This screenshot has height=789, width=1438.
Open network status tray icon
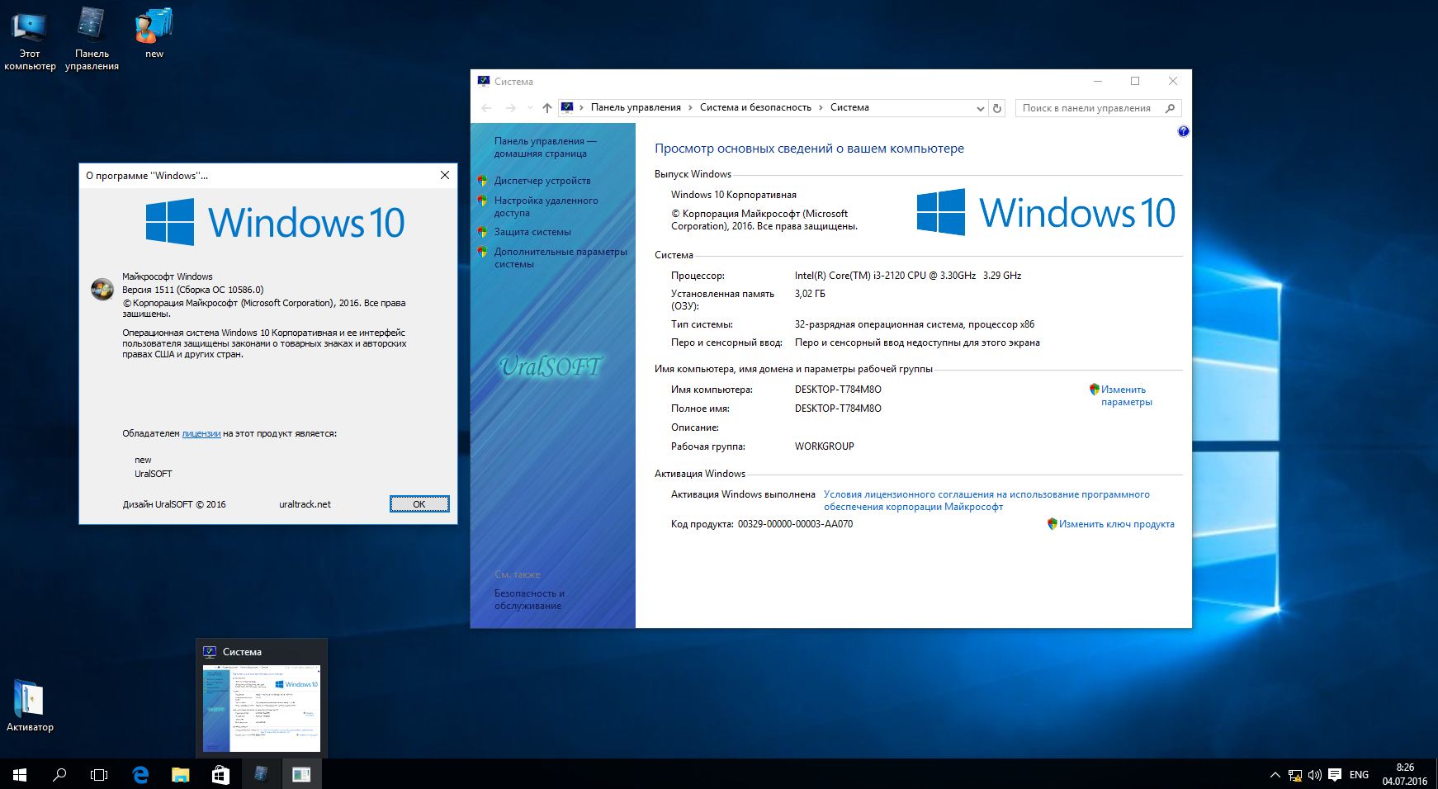click(1295, 775)
